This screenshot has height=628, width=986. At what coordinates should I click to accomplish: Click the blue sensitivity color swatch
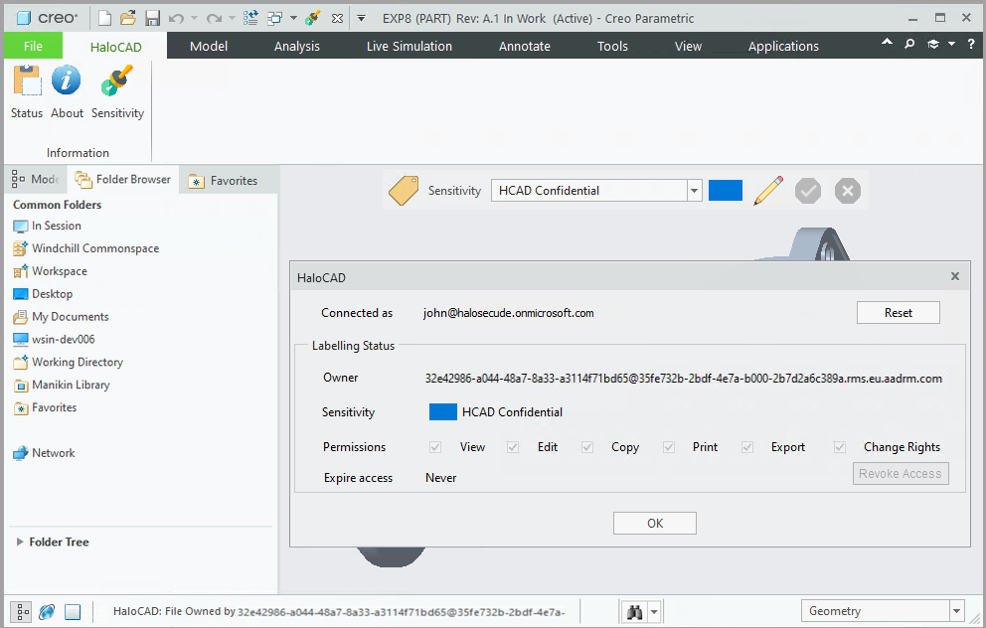[x=725, y=190]
